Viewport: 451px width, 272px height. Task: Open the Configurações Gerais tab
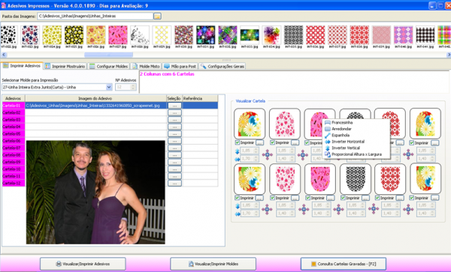coord(222,66)
